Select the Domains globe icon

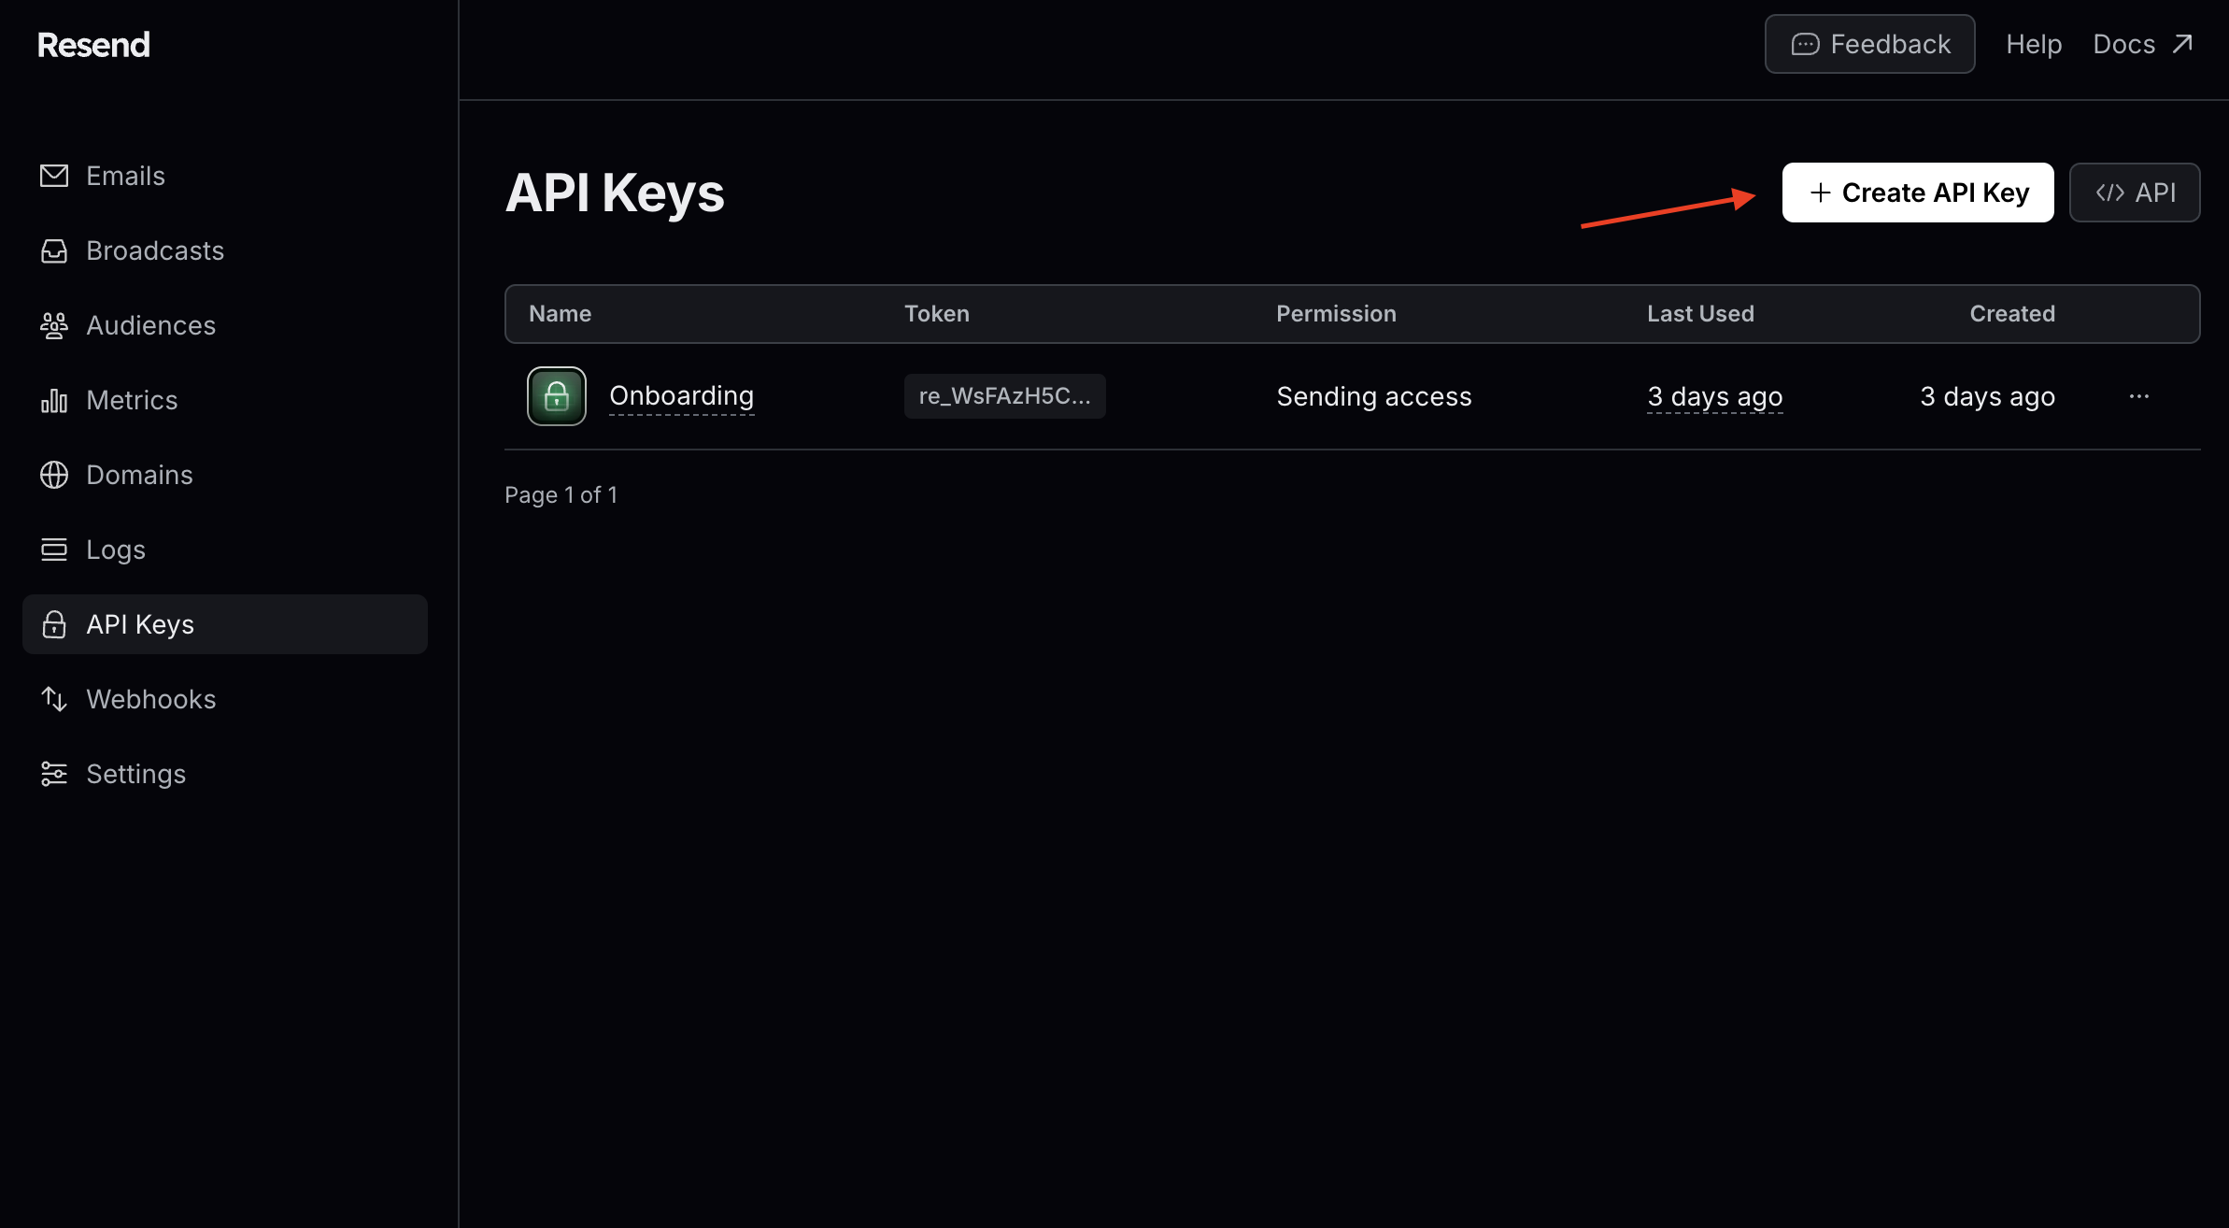point(54,474)
